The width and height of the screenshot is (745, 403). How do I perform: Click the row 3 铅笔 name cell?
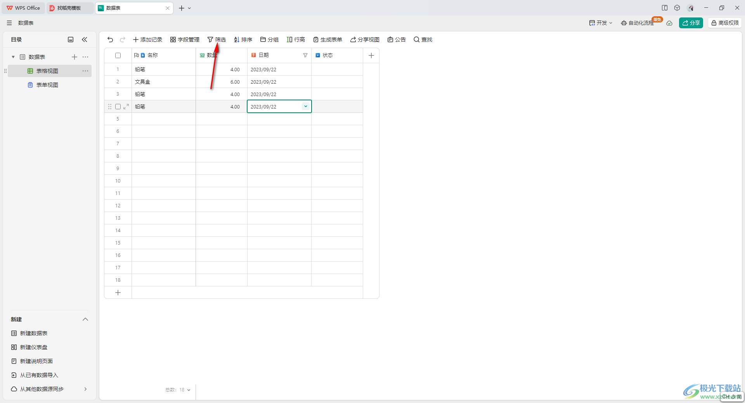click(x=164, y=94)
